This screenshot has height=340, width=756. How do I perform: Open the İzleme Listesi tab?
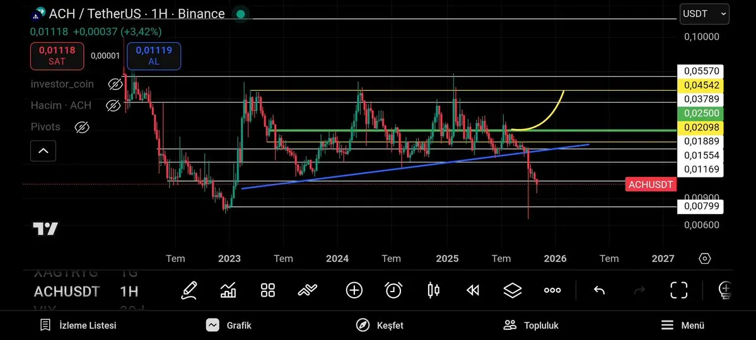[78, 326]
